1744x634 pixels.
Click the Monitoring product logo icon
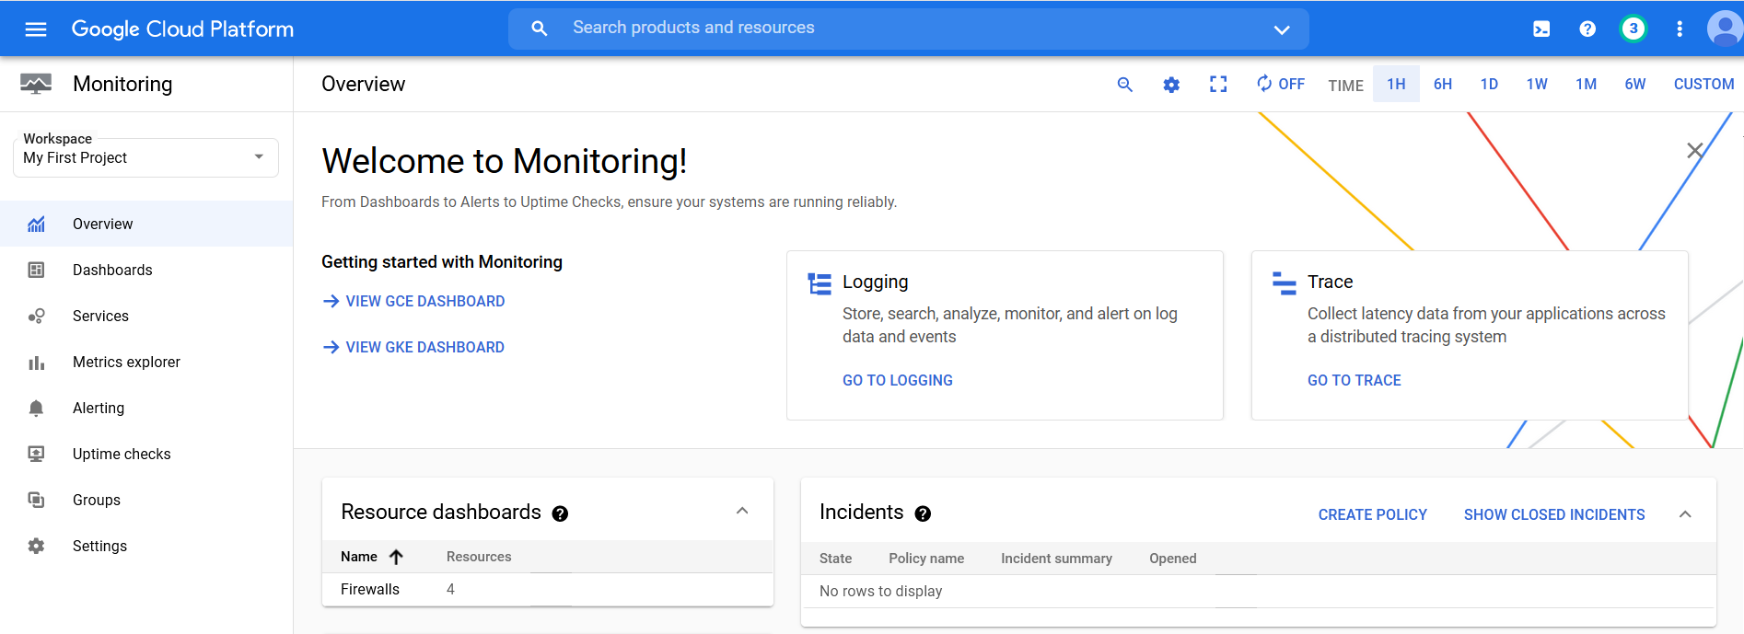36,84
